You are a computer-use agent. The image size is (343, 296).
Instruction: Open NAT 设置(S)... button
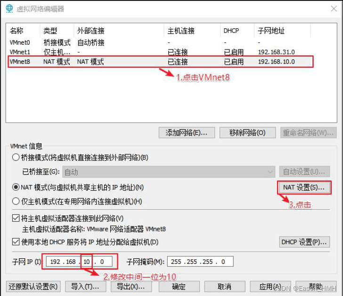[x=304, y=187]
